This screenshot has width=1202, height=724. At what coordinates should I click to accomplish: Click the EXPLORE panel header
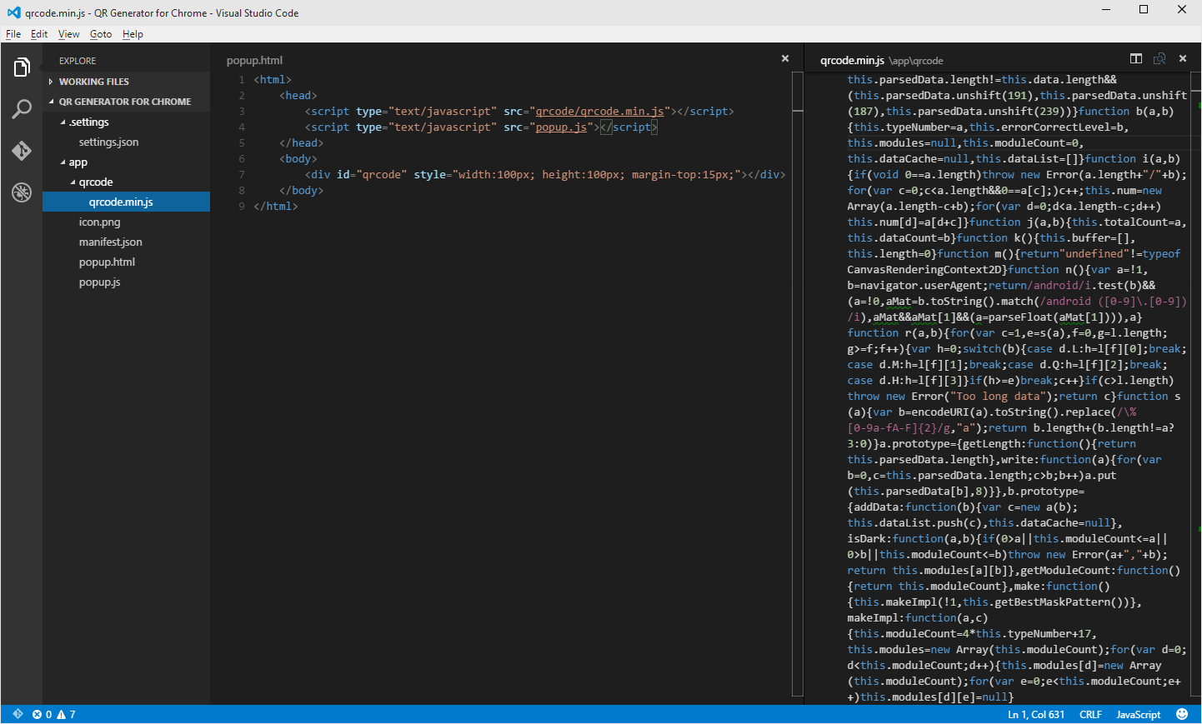pyautogui.click(x=78, y=61)
